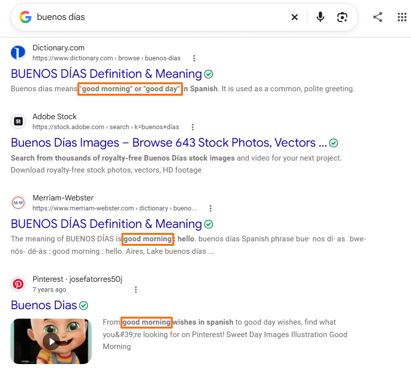Click the Adobe Stock favicon
Screen dimensions: 411x376
[18, 121]
